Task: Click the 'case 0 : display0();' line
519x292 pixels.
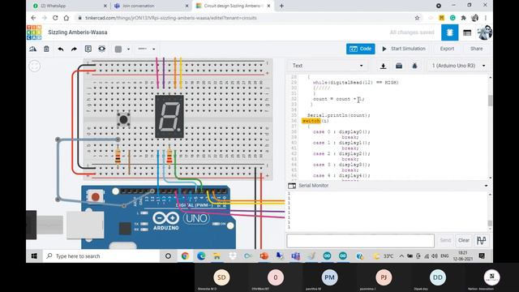Action: coord(341,131)
